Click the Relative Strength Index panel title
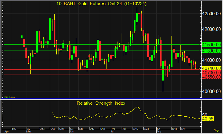Screen dimensions: 223x134 coord(101,103)
